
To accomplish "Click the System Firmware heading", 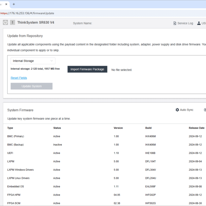I will coord(20,110).
